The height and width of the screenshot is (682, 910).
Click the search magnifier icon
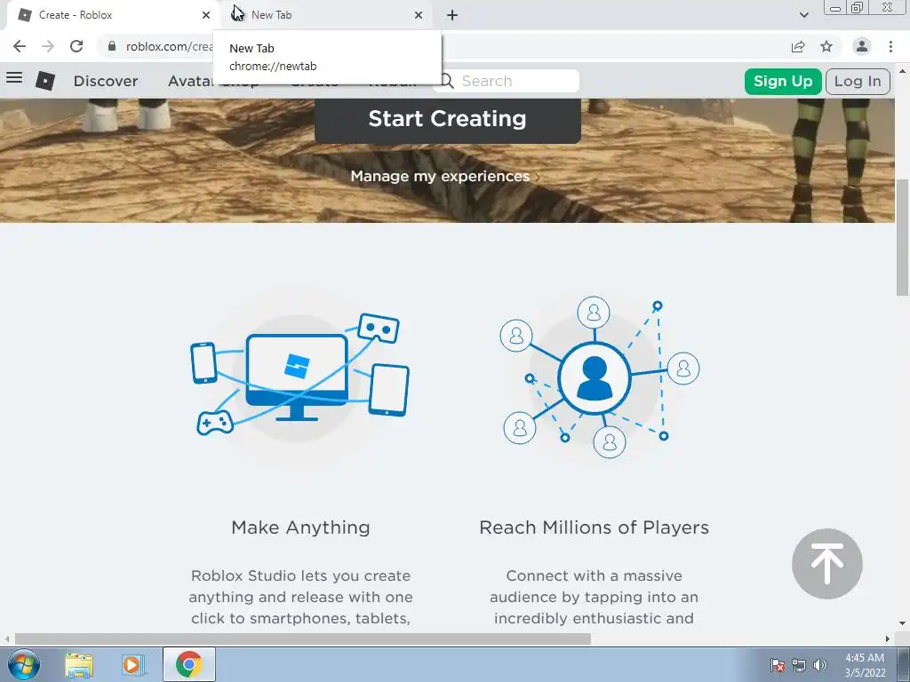coord(446,81)
